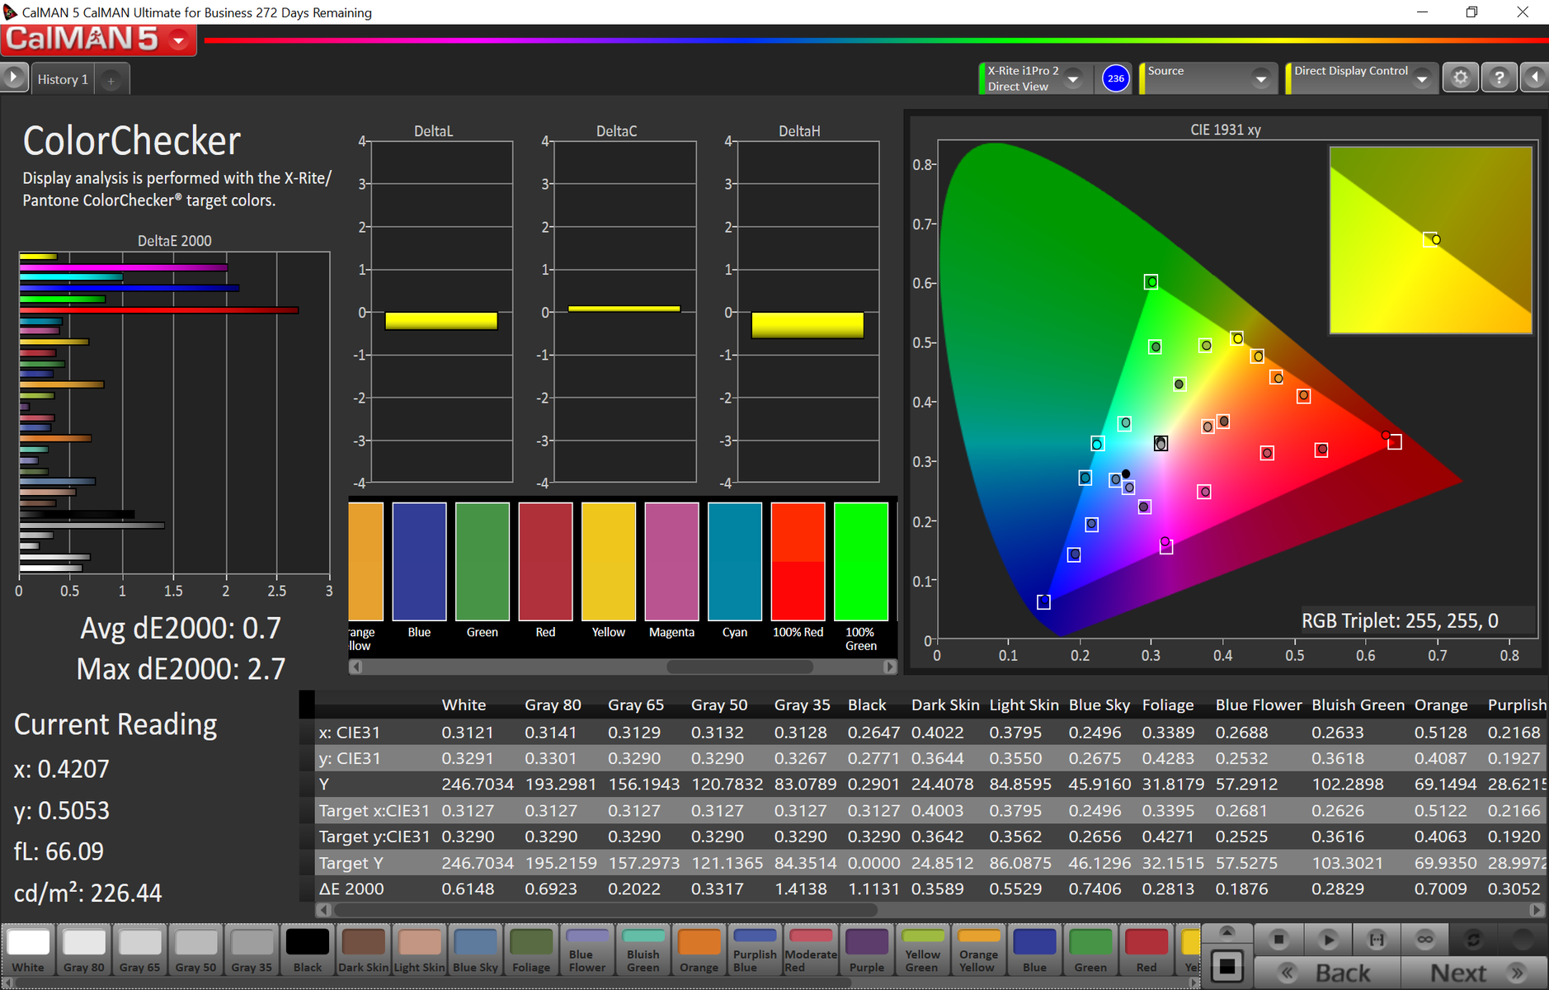Open the settings gear icon
The height and width of the screenshot is (990, 1549).
(1460, 78)
